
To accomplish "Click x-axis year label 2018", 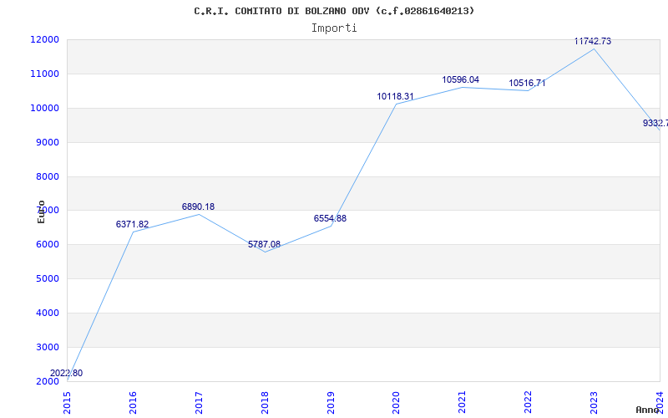I will [x=265, y=402].
